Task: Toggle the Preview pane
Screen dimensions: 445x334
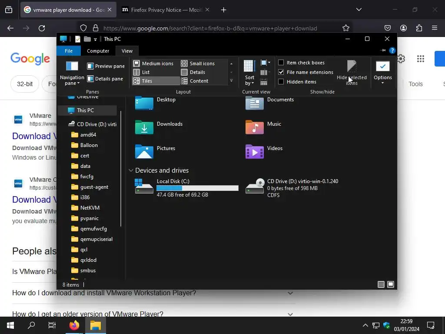Action: pyautogui.click(x=106, y=66)
